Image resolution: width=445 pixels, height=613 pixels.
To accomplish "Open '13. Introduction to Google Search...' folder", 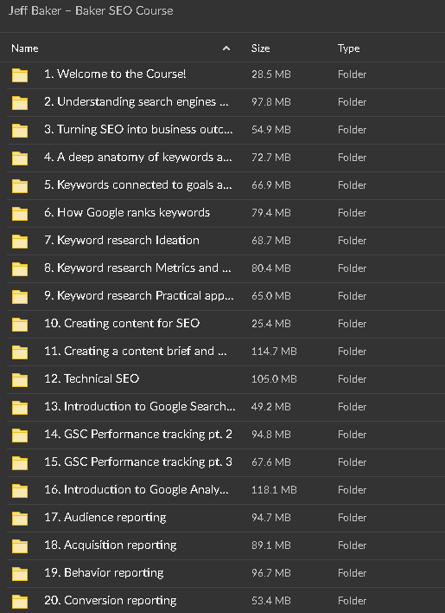I will tap(140, 407).
